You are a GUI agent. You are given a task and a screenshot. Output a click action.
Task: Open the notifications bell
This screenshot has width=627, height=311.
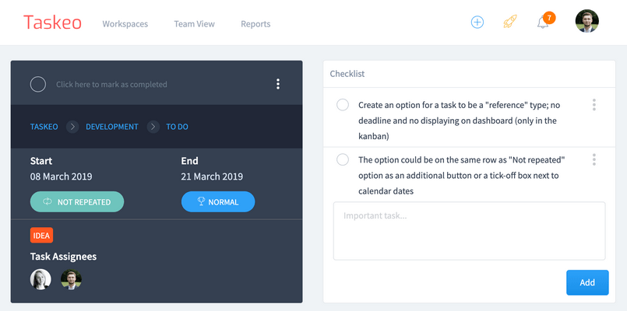tap(542, 23)
